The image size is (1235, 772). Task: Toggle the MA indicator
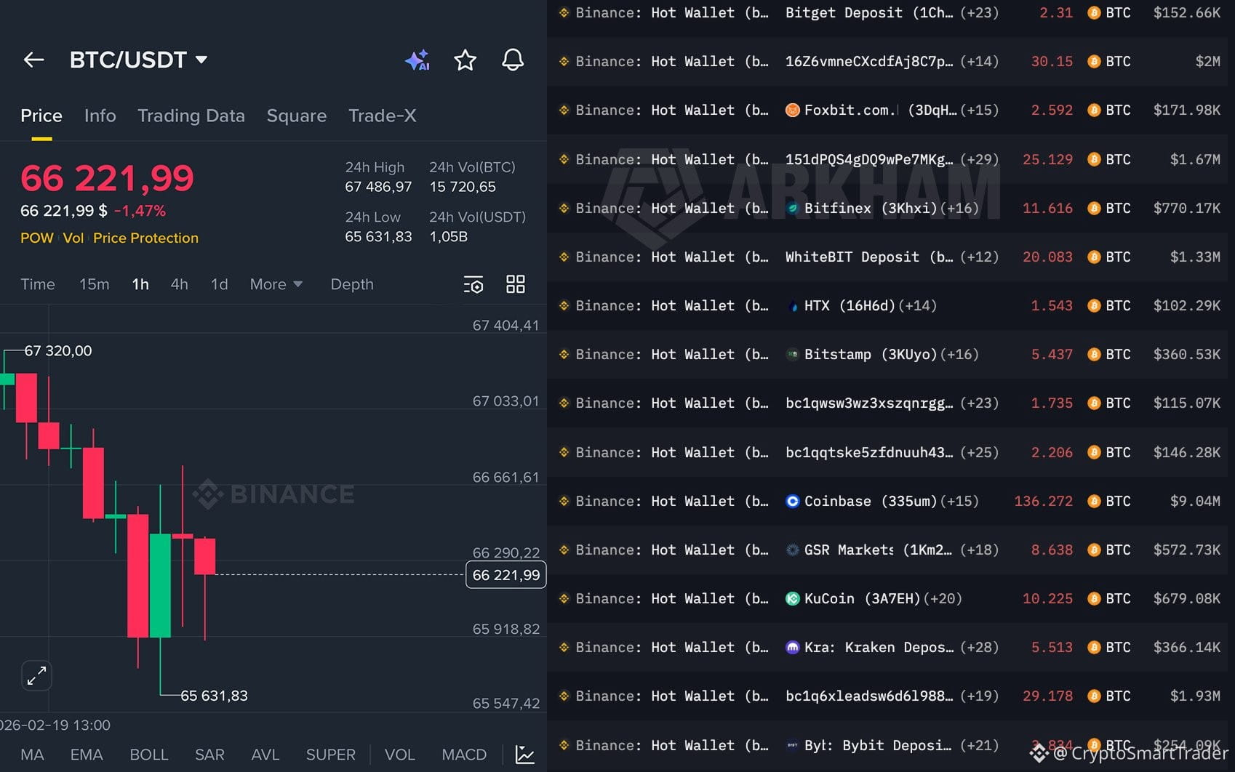pyautogui.click(x=32, y=755)
